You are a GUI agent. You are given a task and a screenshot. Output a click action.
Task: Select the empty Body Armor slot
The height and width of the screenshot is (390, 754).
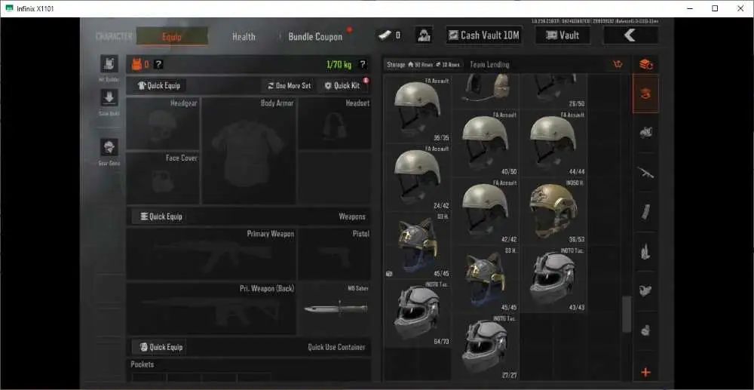pyautogui.click(x=249, y=151)
